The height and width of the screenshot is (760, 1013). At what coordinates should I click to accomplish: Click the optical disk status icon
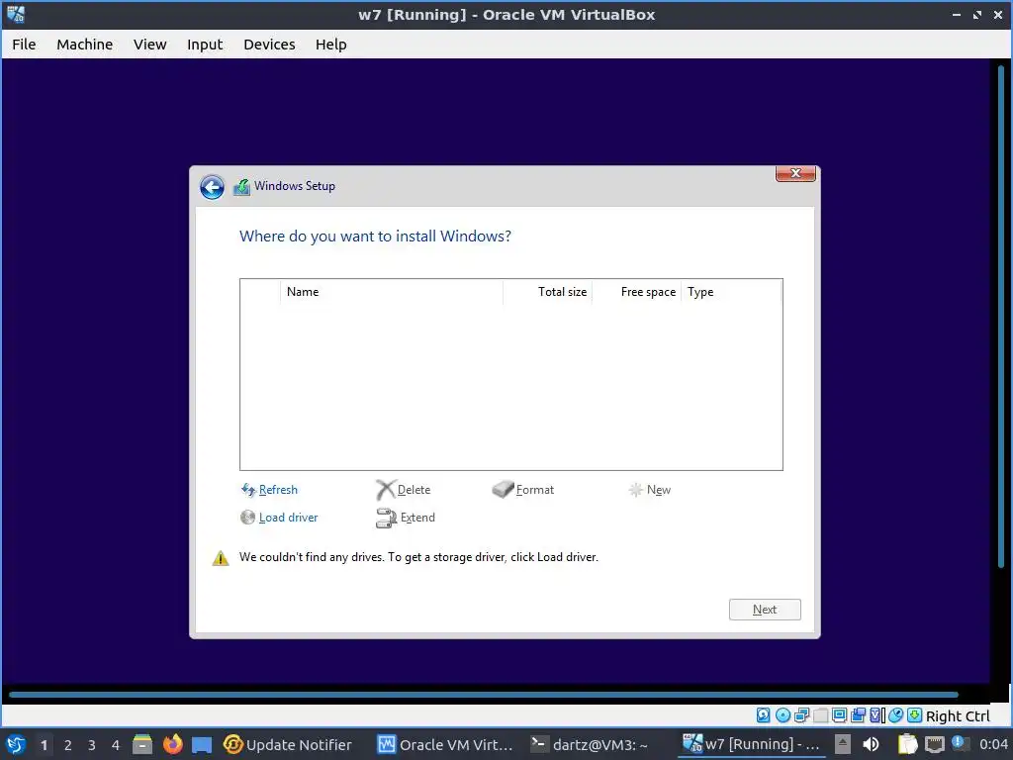coord(783,715)
